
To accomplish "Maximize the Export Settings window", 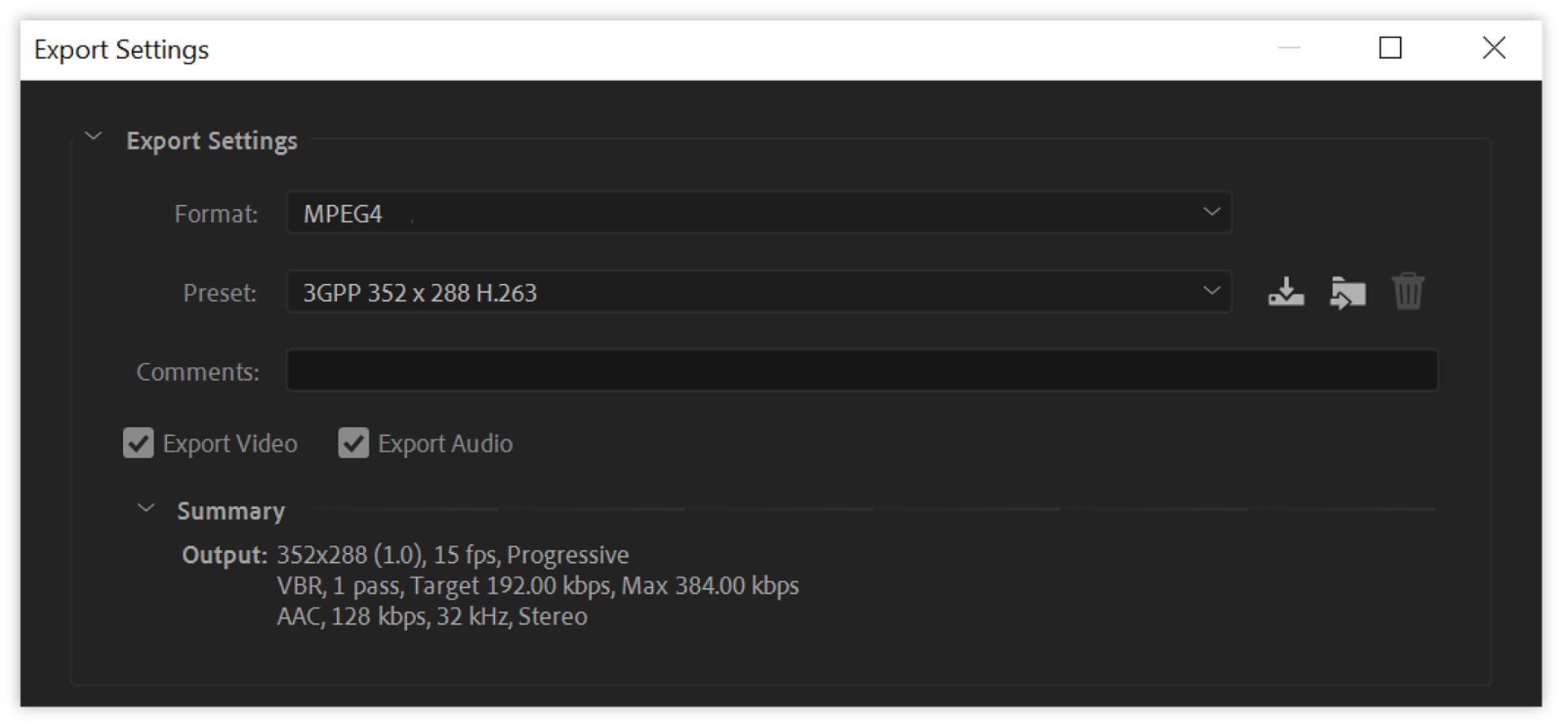I will click(x=1390, y=48).
